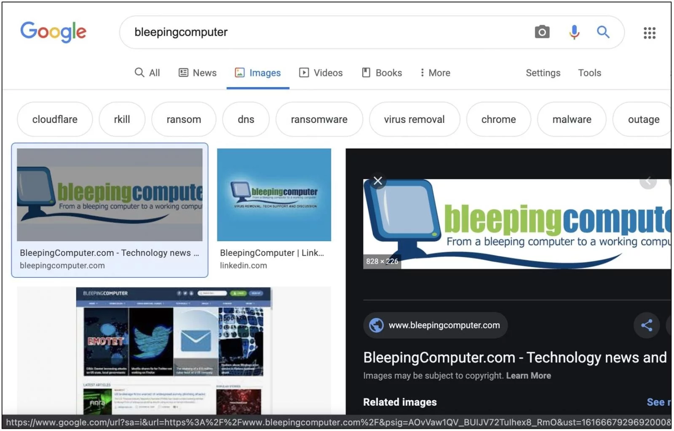
Task: Filter by dns chip
Action: pos(246,120)
